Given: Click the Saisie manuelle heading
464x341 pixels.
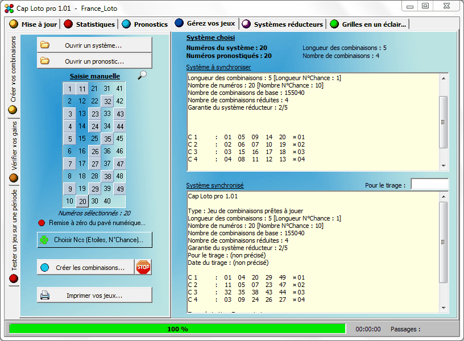Looking at the screenshot, I should 95,76.
